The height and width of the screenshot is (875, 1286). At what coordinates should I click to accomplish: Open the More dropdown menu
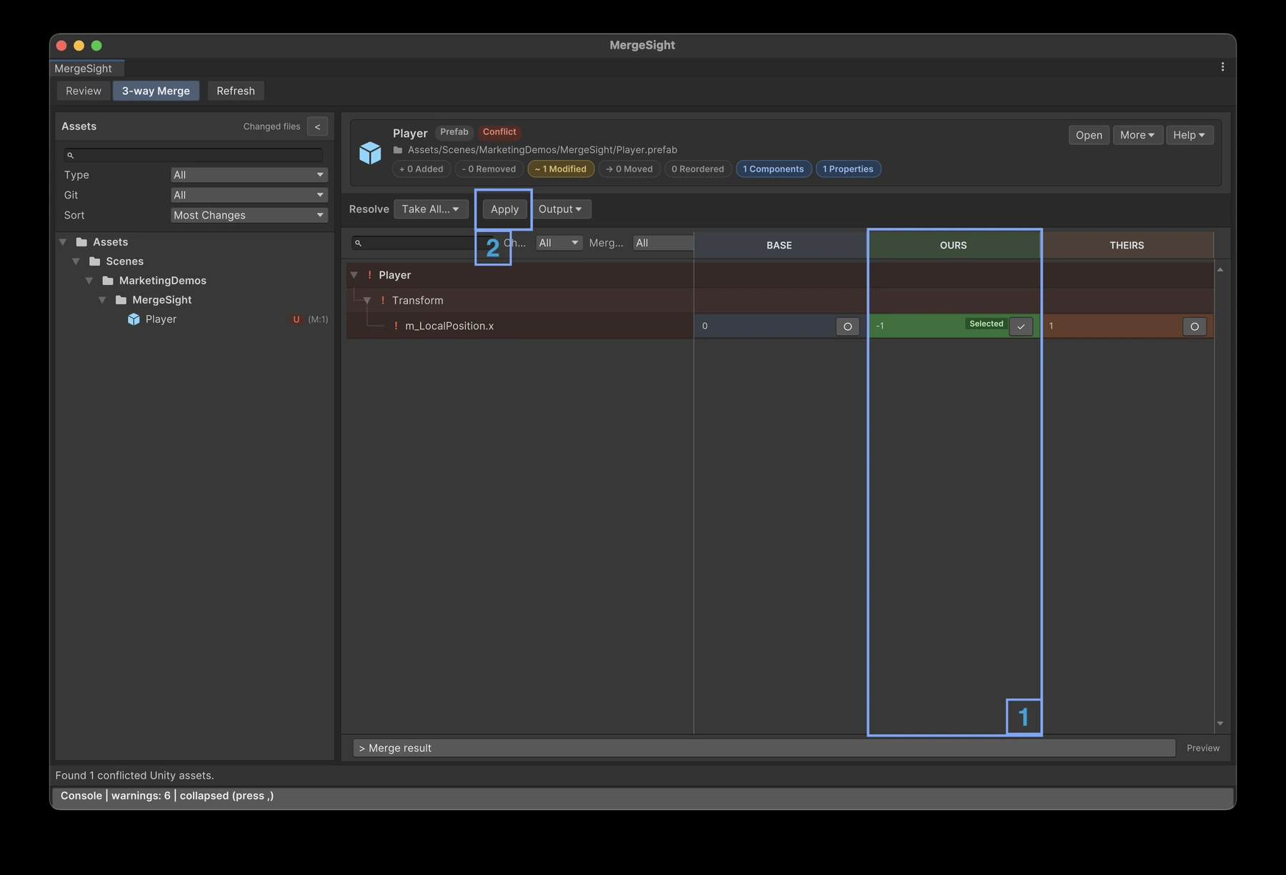click(1137, 135)
